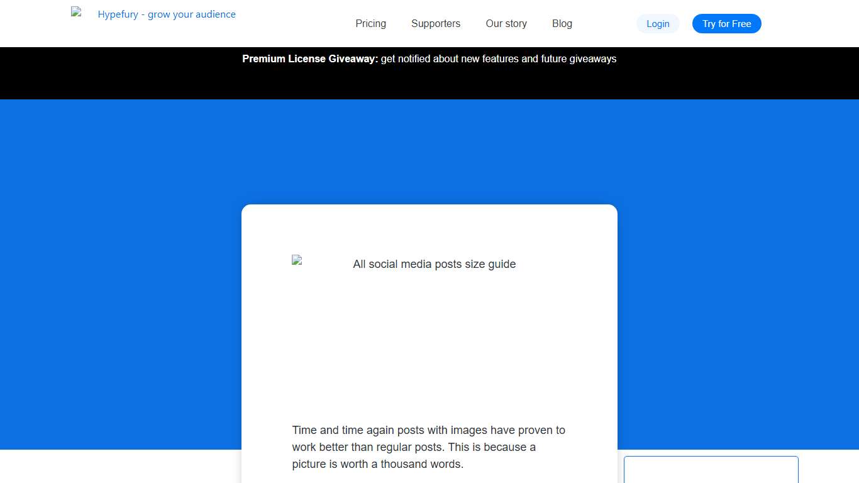This screenshot has height=483, width=859.
Task: Select the article title All social media posts size guide
Action: pos(435,264)
